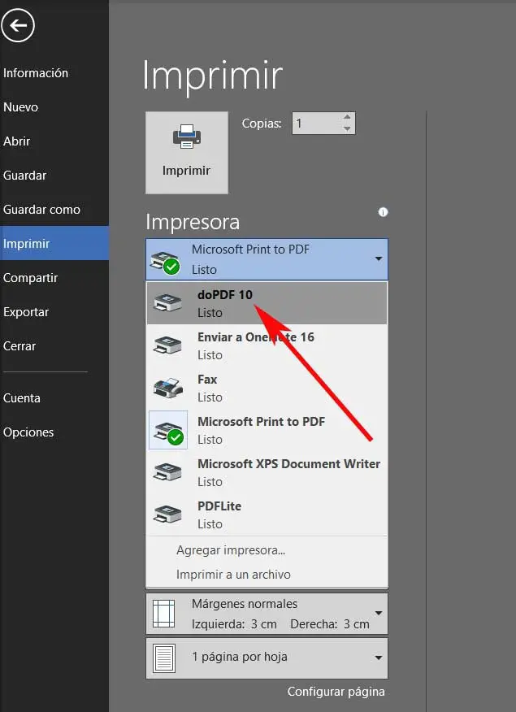The image size is (516, 712).
Task: Open the printer info icon
Action: [383, 212]
